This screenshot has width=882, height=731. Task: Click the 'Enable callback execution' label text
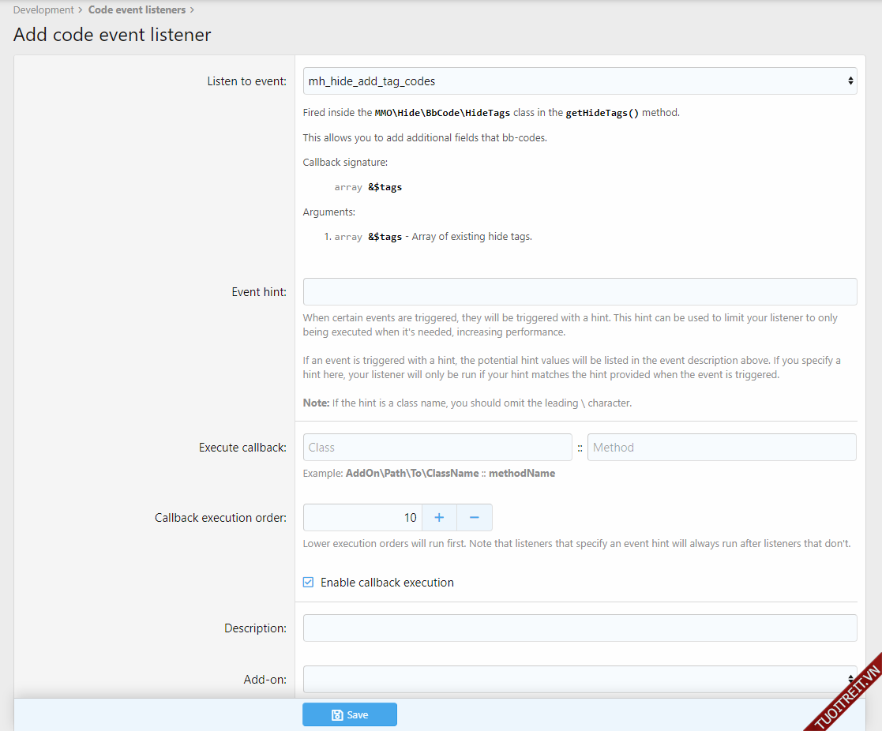pyautogui.click(x=387, y=583)
